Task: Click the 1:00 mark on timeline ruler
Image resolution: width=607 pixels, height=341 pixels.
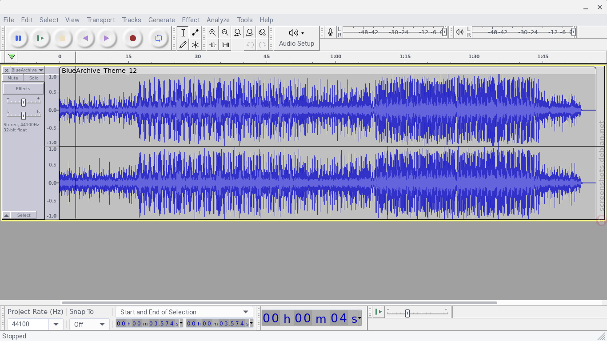Action: click(x=335, y=56)
